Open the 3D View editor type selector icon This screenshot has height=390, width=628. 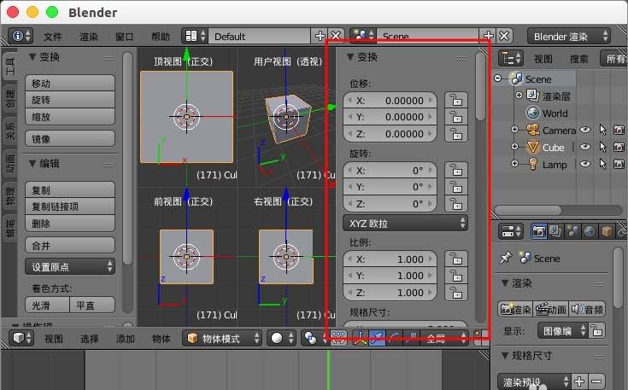[x=21, y=338]
